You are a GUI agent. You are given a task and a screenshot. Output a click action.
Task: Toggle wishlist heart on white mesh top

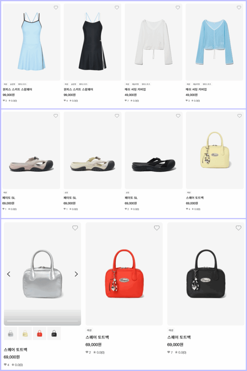point(178,7)
